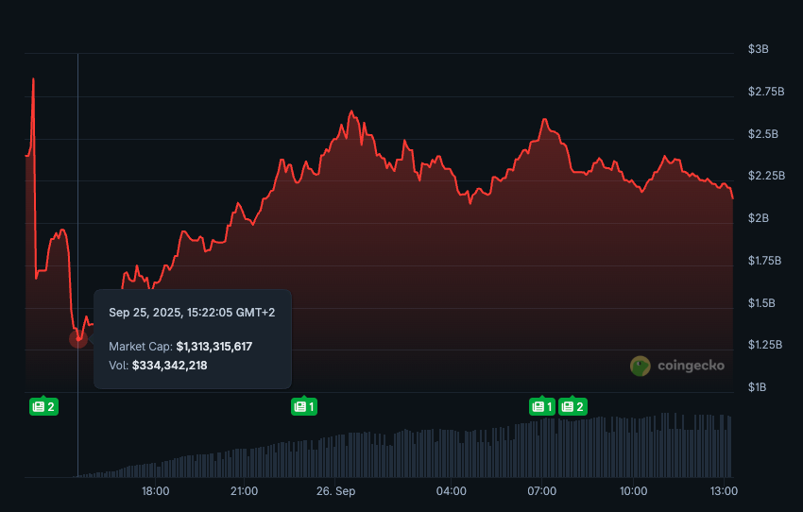
Task: Click the $3B price axis label
Action: (x=758, y=48)
